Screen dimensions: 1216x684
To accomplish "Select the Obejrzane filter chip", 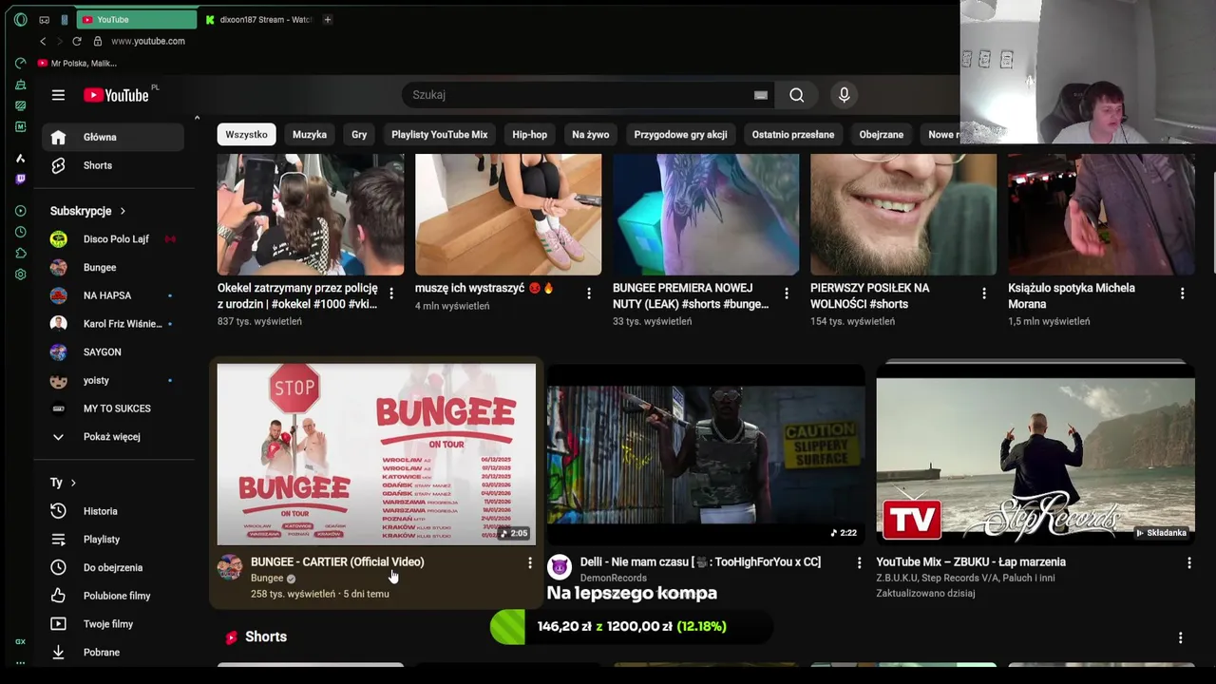I will [x=882, y=135].
